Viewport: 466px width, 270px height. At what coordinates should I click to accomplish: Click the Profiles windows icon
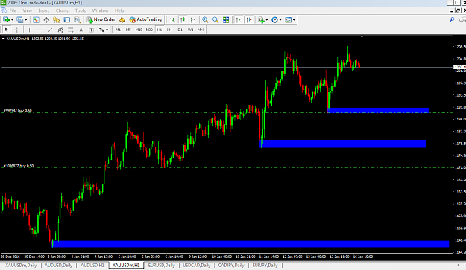(19, 20)
